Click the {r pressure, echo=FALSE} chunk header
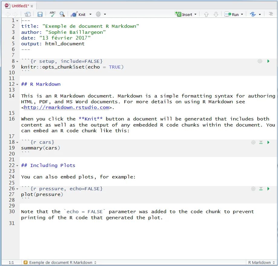The width and height of the screenshot is (278, 266). 62,189
